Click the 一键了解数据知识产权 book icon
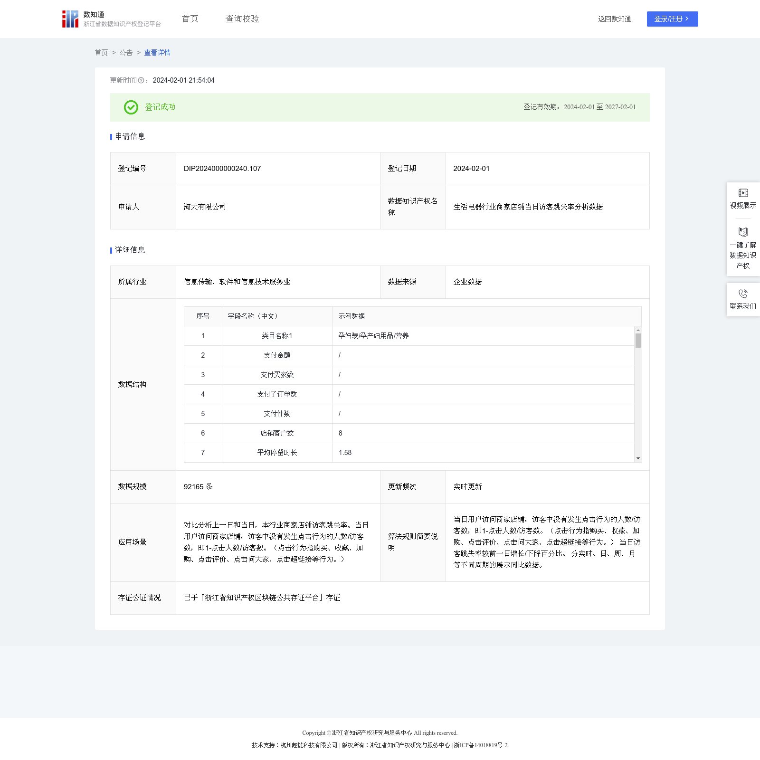 (x=743, y=232)
